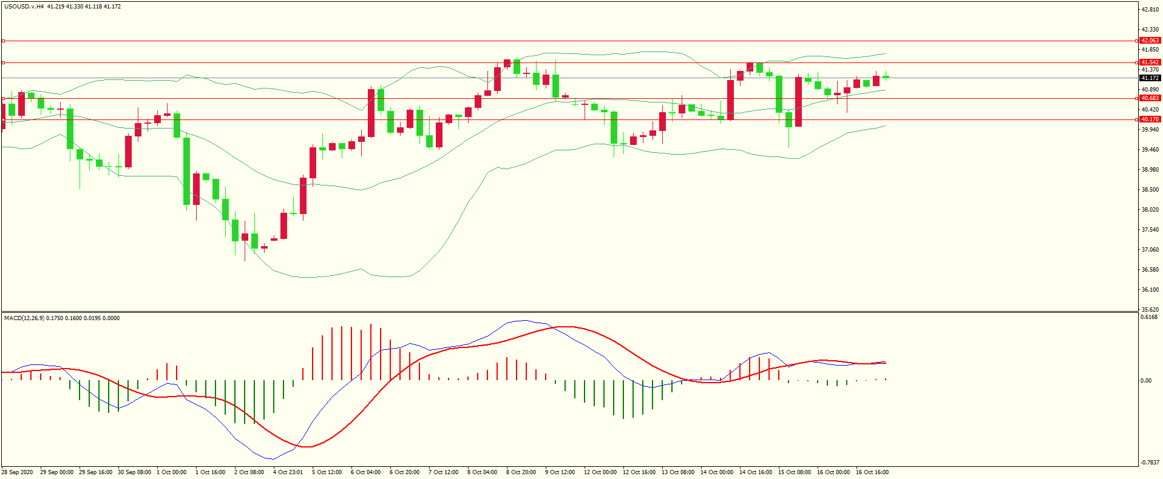This screenshot has width=1163, height=479.
Task: Click the -0.7837 MACD scale value
Action: [x=1150, y=463]
